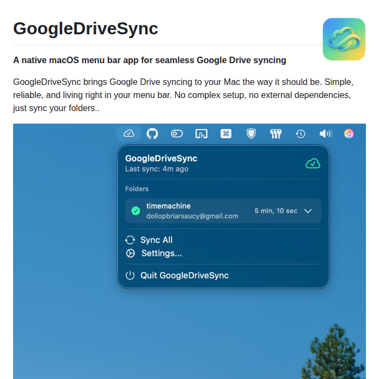The height and width of the screenshot is (379, 379).
Task: Click the toggle-shaped menu bar icon
Action: (177, 133)
